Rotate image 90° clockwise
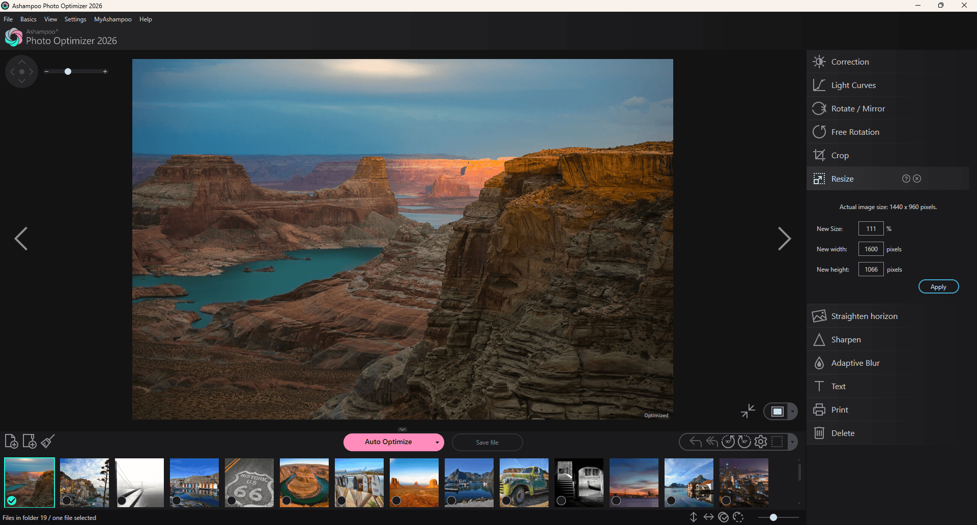 tap(744, 442)
